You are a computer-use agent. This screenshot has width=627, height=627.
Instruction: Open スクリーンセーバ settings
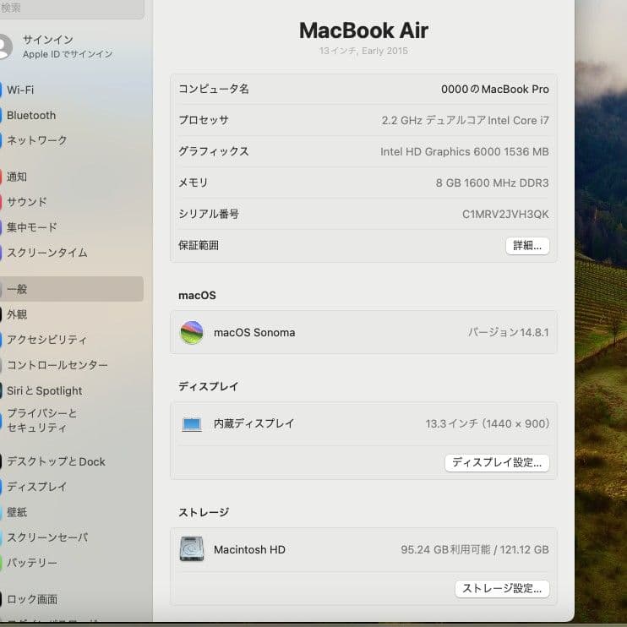pyautogui.click(x=46, y=537)
